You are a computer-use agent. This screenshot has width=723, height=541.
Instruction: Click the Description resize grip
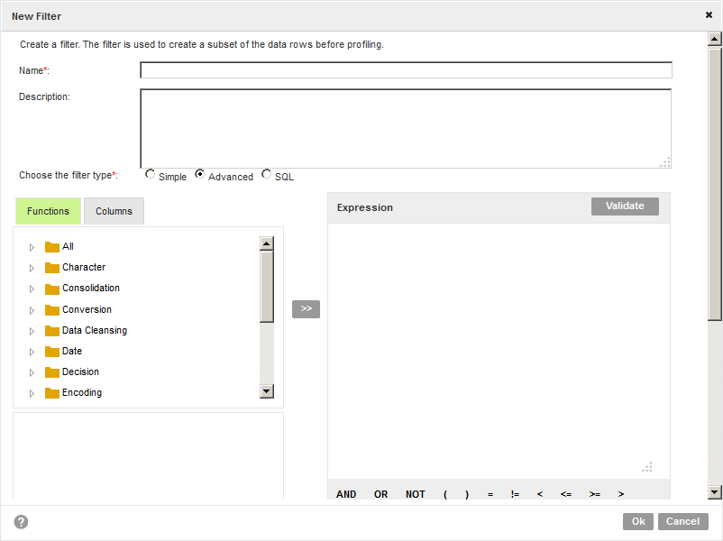coord(665,162)
